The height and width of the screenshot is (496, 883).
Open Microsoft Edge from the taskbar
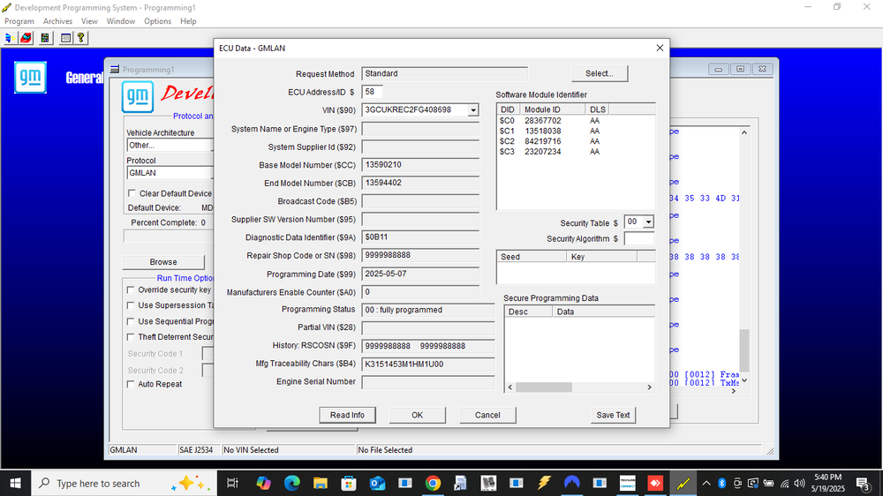pos(291,483)
